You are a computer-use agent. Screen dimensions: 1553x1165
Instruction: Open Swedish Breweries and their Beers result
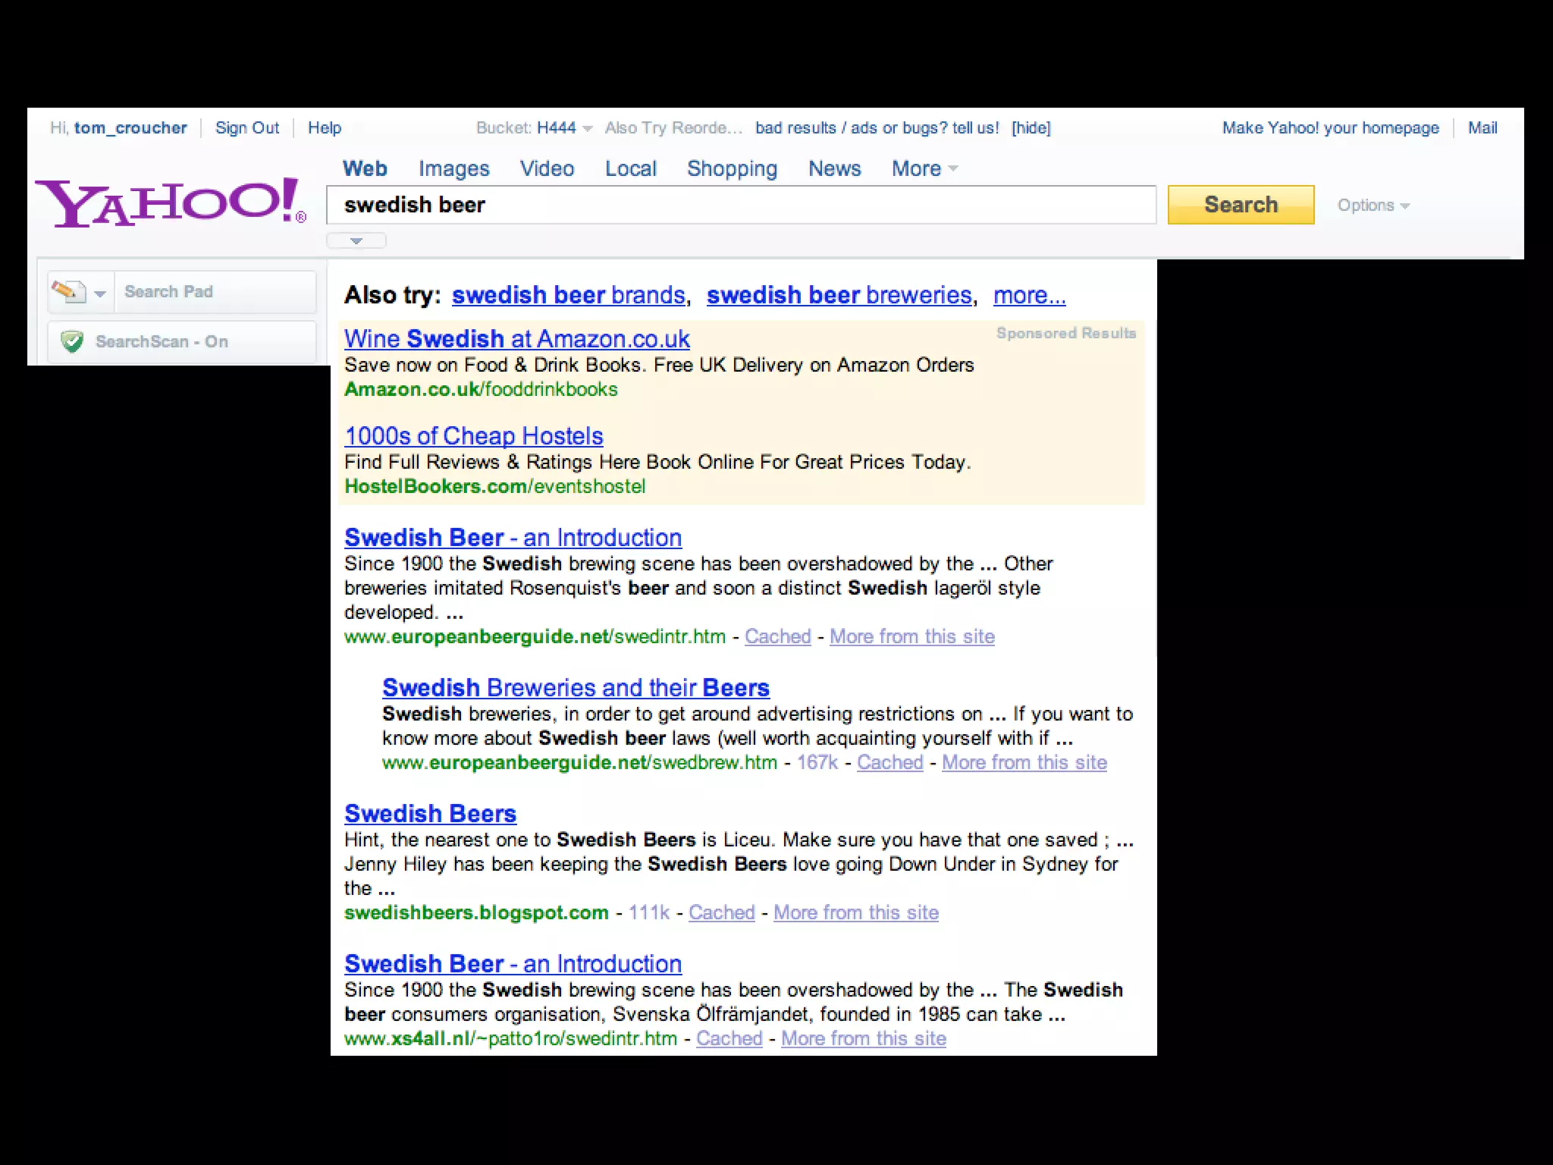tap(575, 687)
